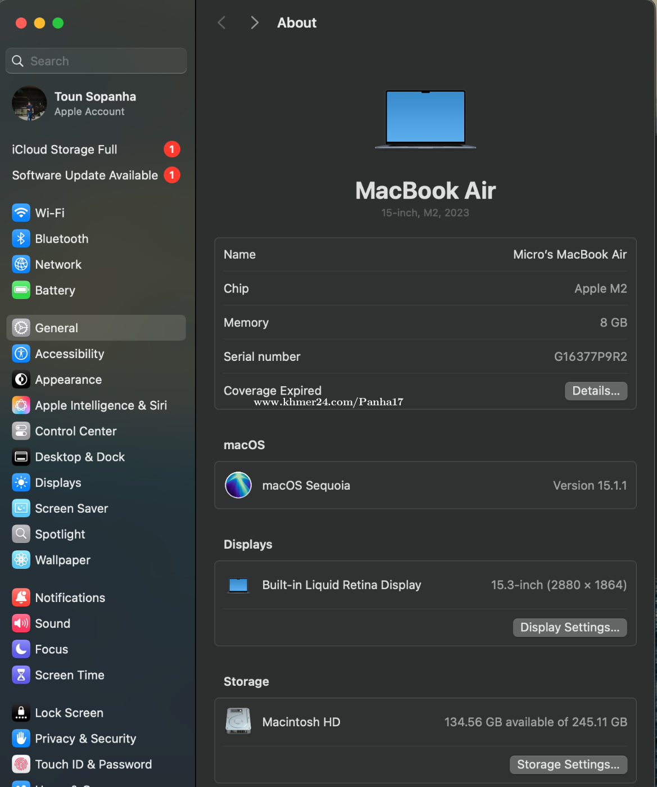The image size is (657, 787).
Task: Open the Control Center icon
Action: coord(21,431)
